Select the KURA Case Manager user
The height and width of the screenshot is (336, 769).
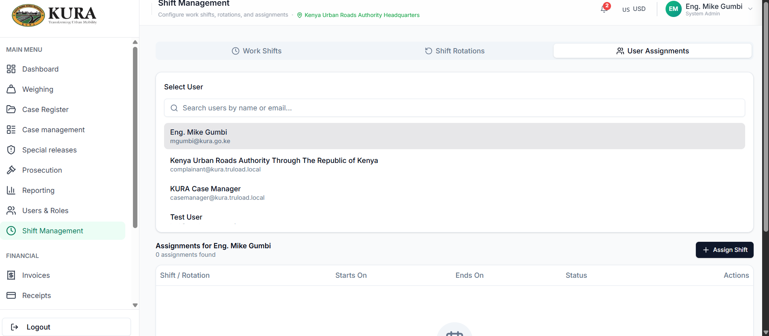click(455, 193)
